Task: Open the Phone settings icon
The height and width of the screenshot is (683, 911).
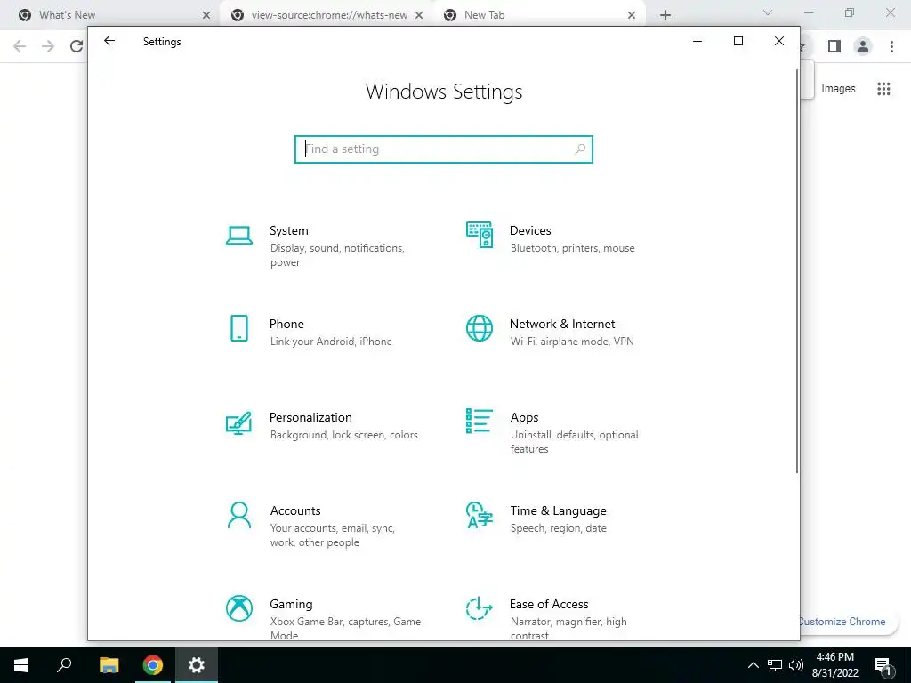Action: point(238,328)
